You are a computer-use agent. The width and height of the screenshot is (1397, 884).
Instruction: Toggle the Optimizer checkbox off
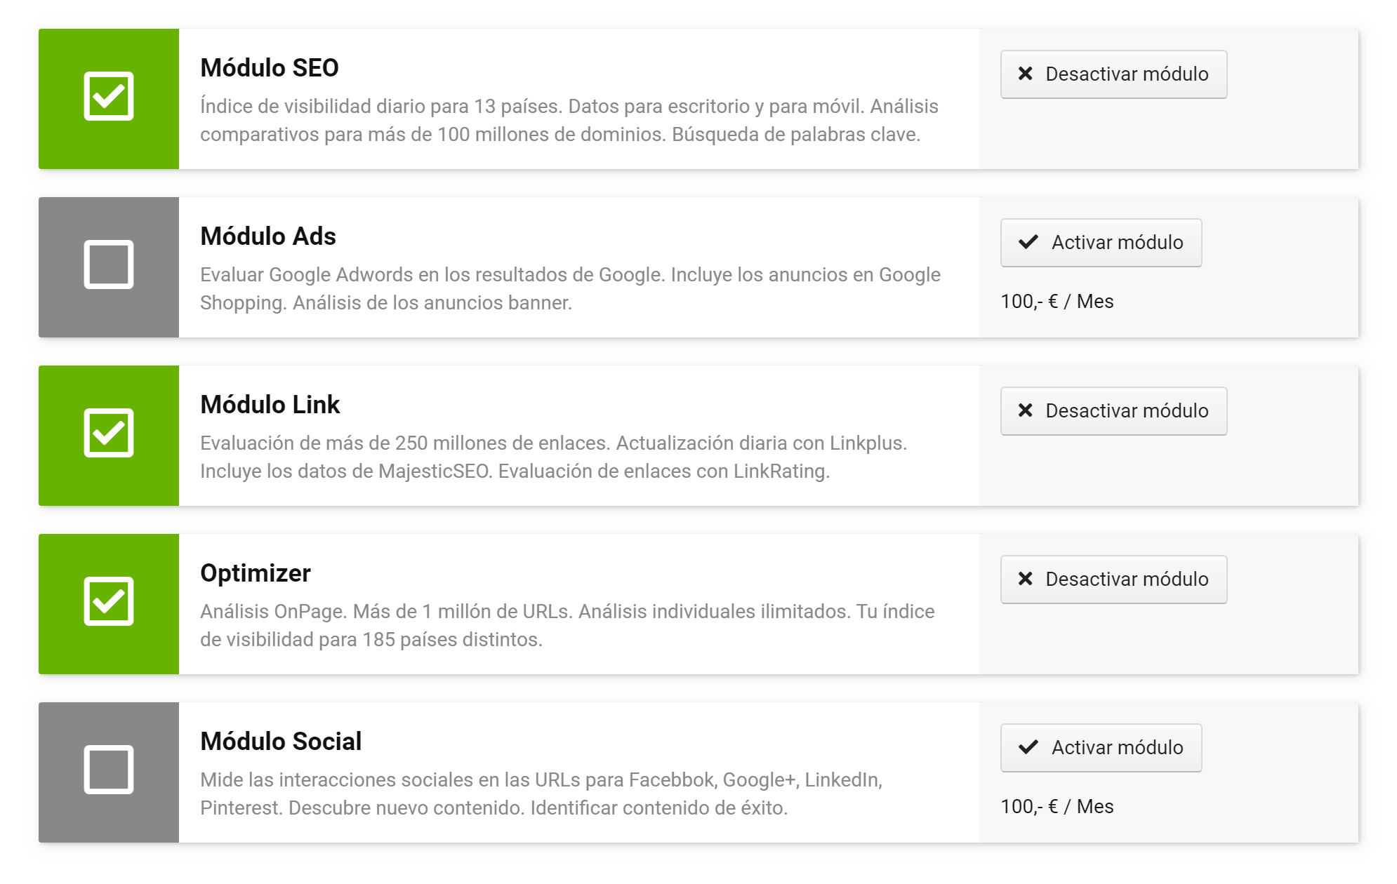[x=109, y=601]
